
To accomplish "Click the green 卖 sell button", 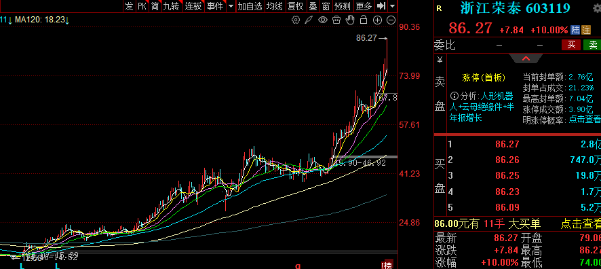I will (x=592, y=45).
